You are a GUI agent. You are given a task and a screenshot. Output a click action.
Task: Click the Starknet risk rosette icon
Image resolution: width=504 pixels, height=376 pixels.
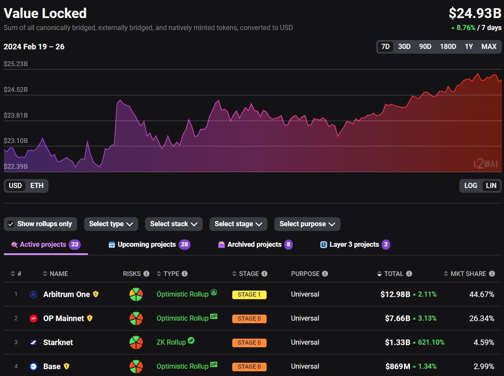pyautogui.click(x=136, y=343)
